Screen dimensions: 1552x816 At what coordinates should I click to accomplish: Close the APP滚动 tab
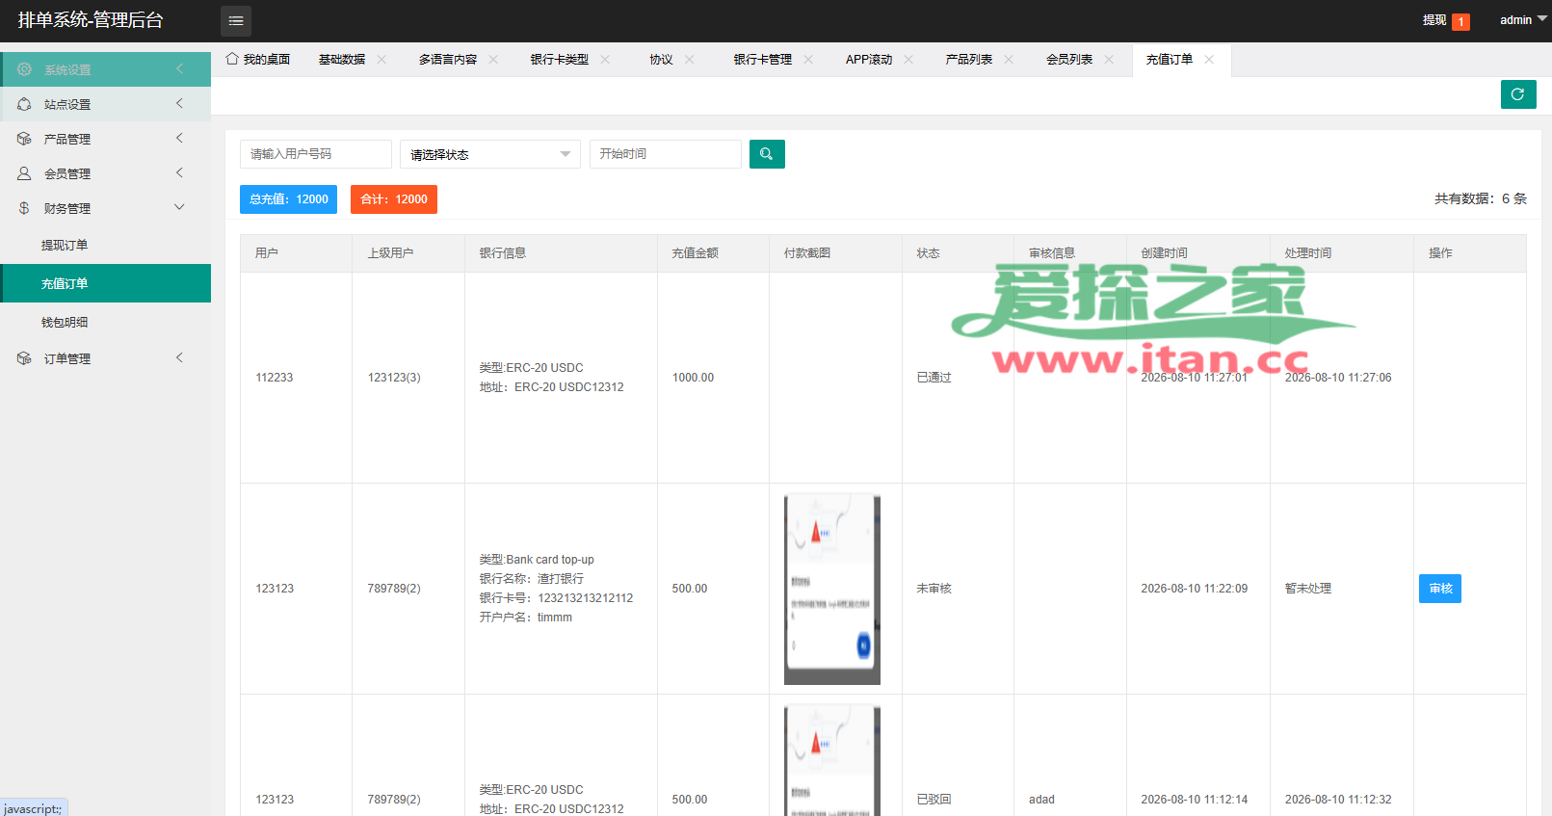tap(908, 60)
